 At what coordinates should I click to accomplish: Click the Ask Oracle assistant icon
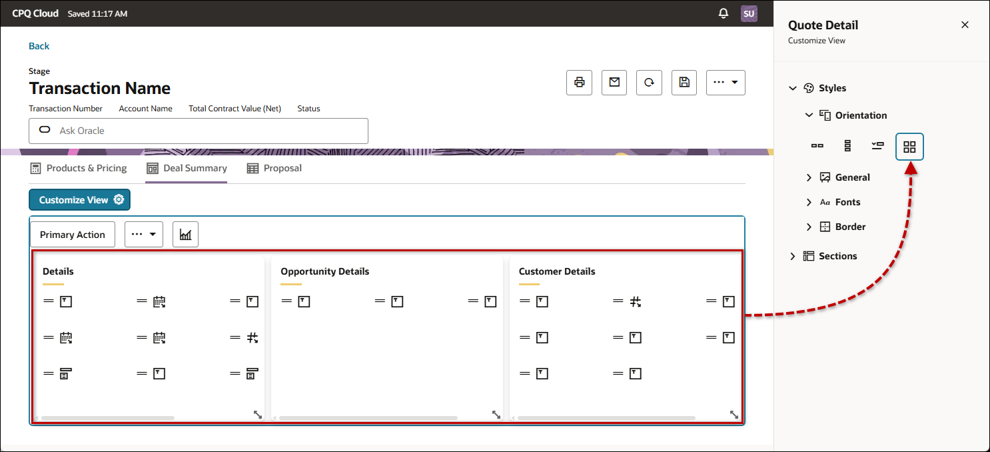44,131
